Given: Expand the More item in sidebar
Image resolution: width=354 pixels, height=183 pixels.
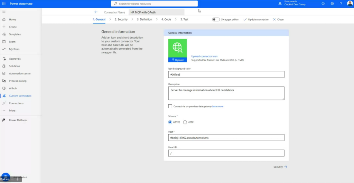Looking at the screenshot, I should [12, 111].
